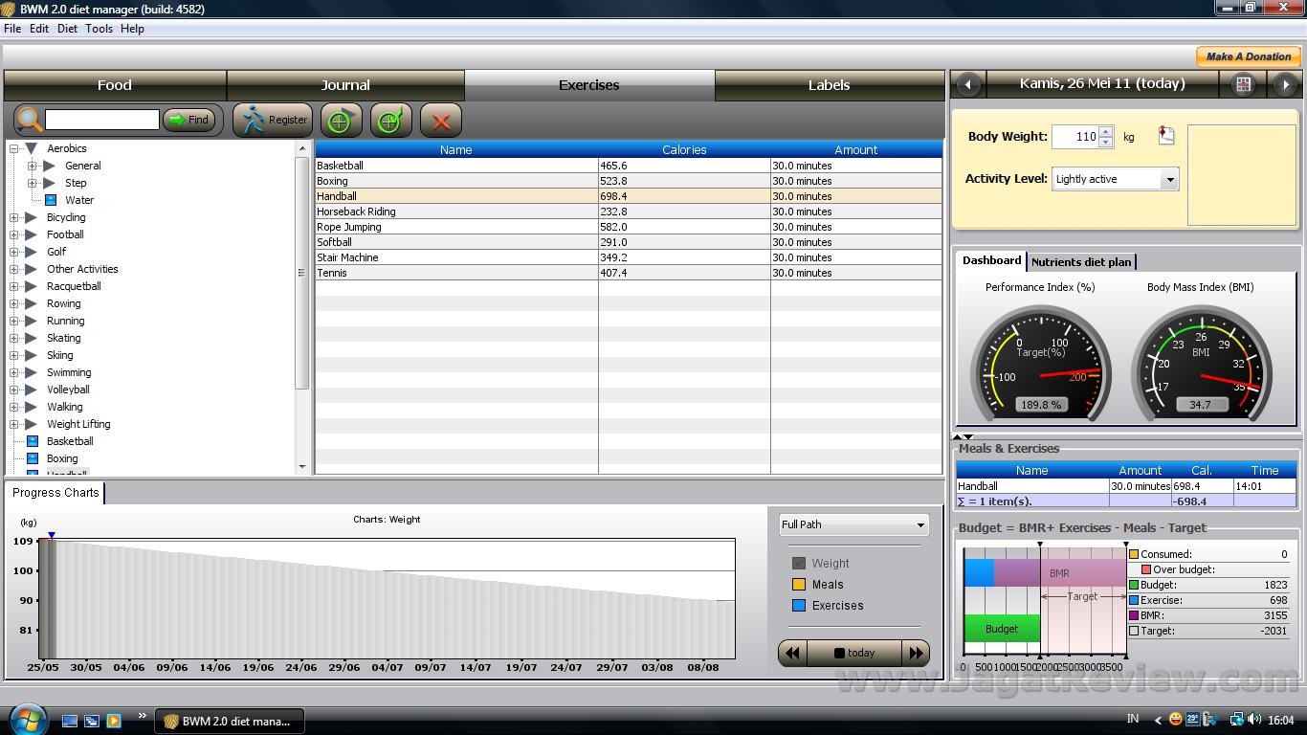Click the Consumed legend color swatch
Screen dimensions: 1307x735
tap(1134, 554)
